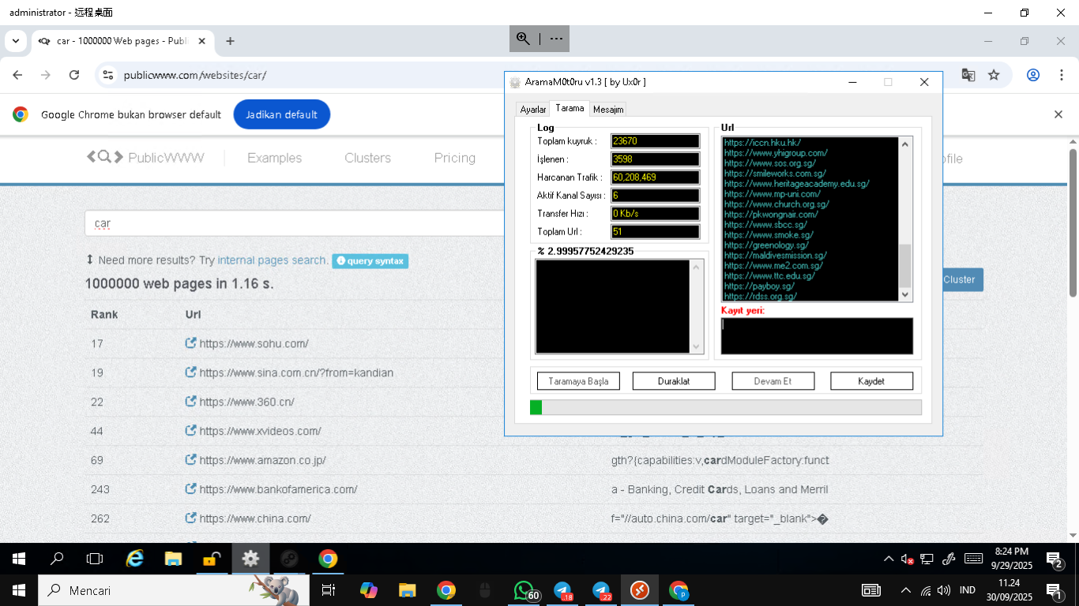The width and height of the screenshot is (1079, 606).
Task: Click the Jadikan default button
Action: (x=281, y=114)
